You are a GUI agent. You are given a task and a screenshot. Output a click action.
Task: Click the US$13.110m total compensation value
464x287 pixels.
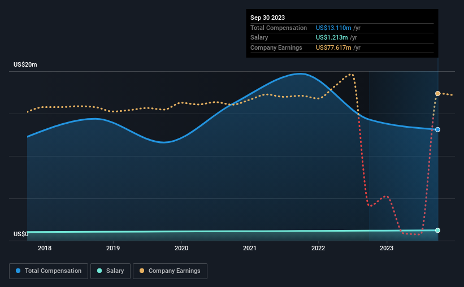pyautogui.click(x=333, y=28)
